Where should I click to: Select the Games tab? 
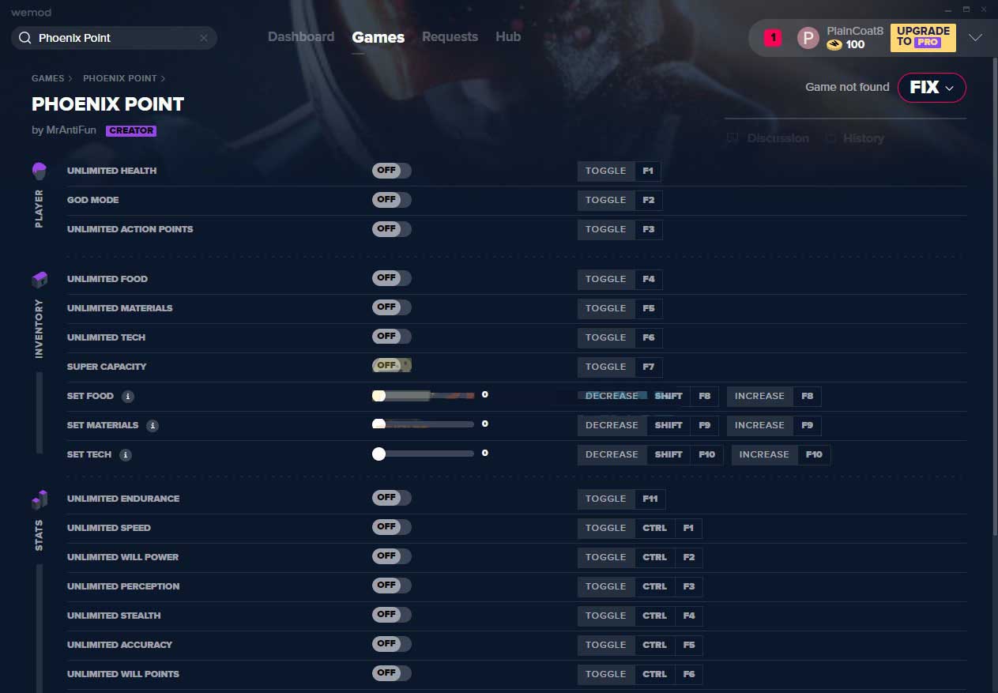[x=378, y=37]
